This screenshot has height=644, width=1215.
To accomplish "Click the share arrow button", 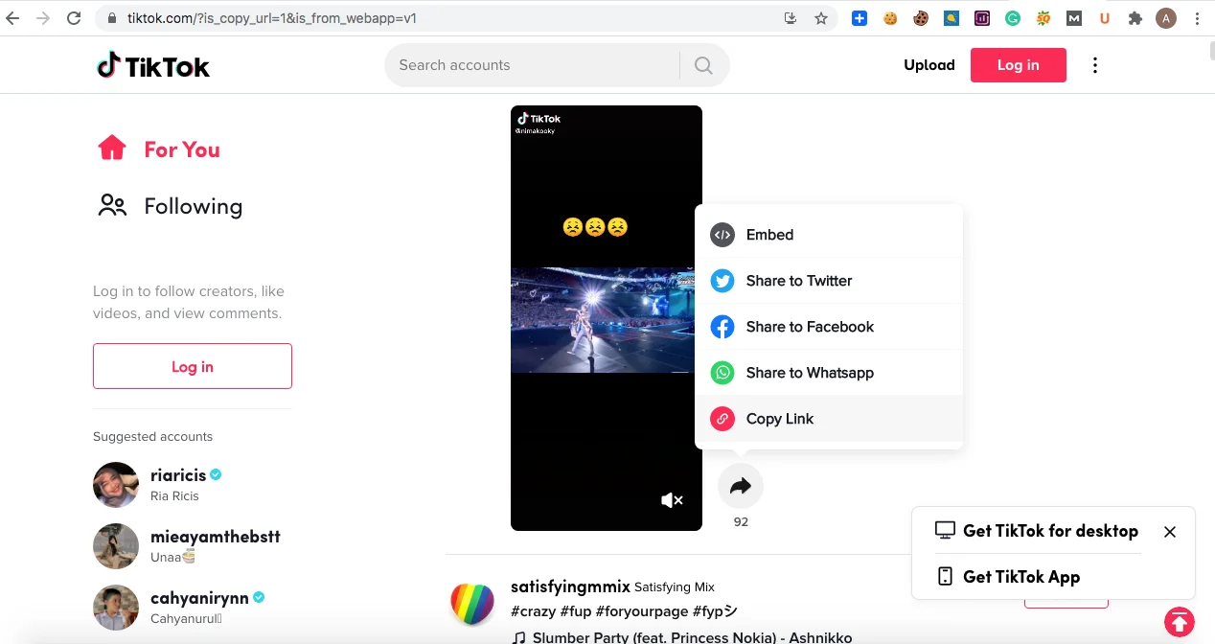I will (x=741, y=487).
